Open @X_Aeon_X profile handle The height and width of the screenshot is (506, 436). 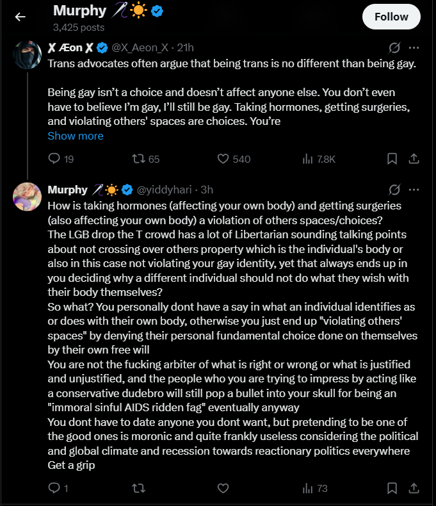pyautogui.click(x=140, y=48)
